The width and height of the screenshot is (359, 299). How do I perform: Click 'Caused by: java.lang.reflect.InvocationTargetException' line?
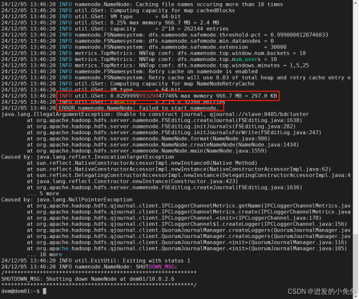point(87,157)
